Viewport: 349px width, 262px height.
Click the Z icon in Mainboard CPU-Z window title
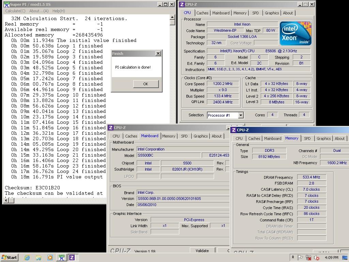tap(110, 128)
